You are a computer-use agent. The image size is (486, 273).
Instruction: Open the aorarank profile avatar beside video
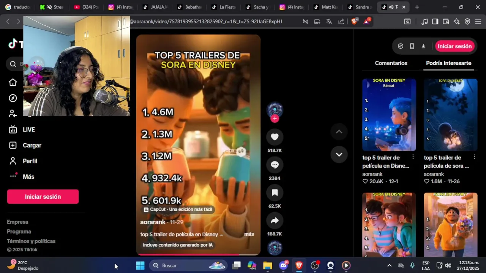point(275,110)
